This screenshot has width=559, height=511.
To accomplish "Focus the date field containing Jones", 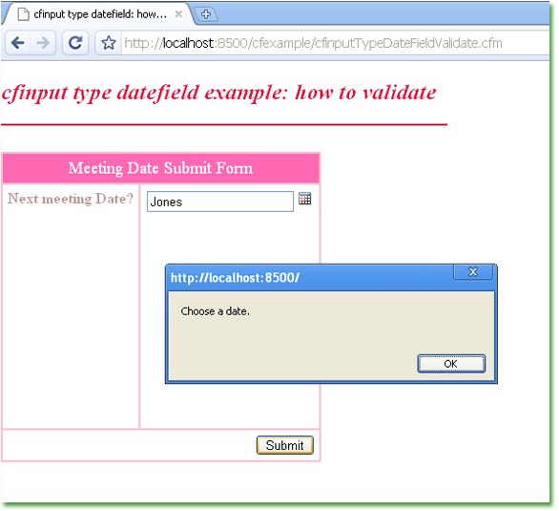I will pos(220,202).
